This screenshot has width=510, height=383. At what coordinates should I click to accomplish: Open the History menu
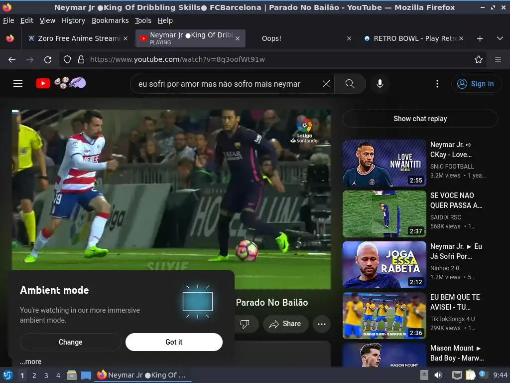pos(74,20)
